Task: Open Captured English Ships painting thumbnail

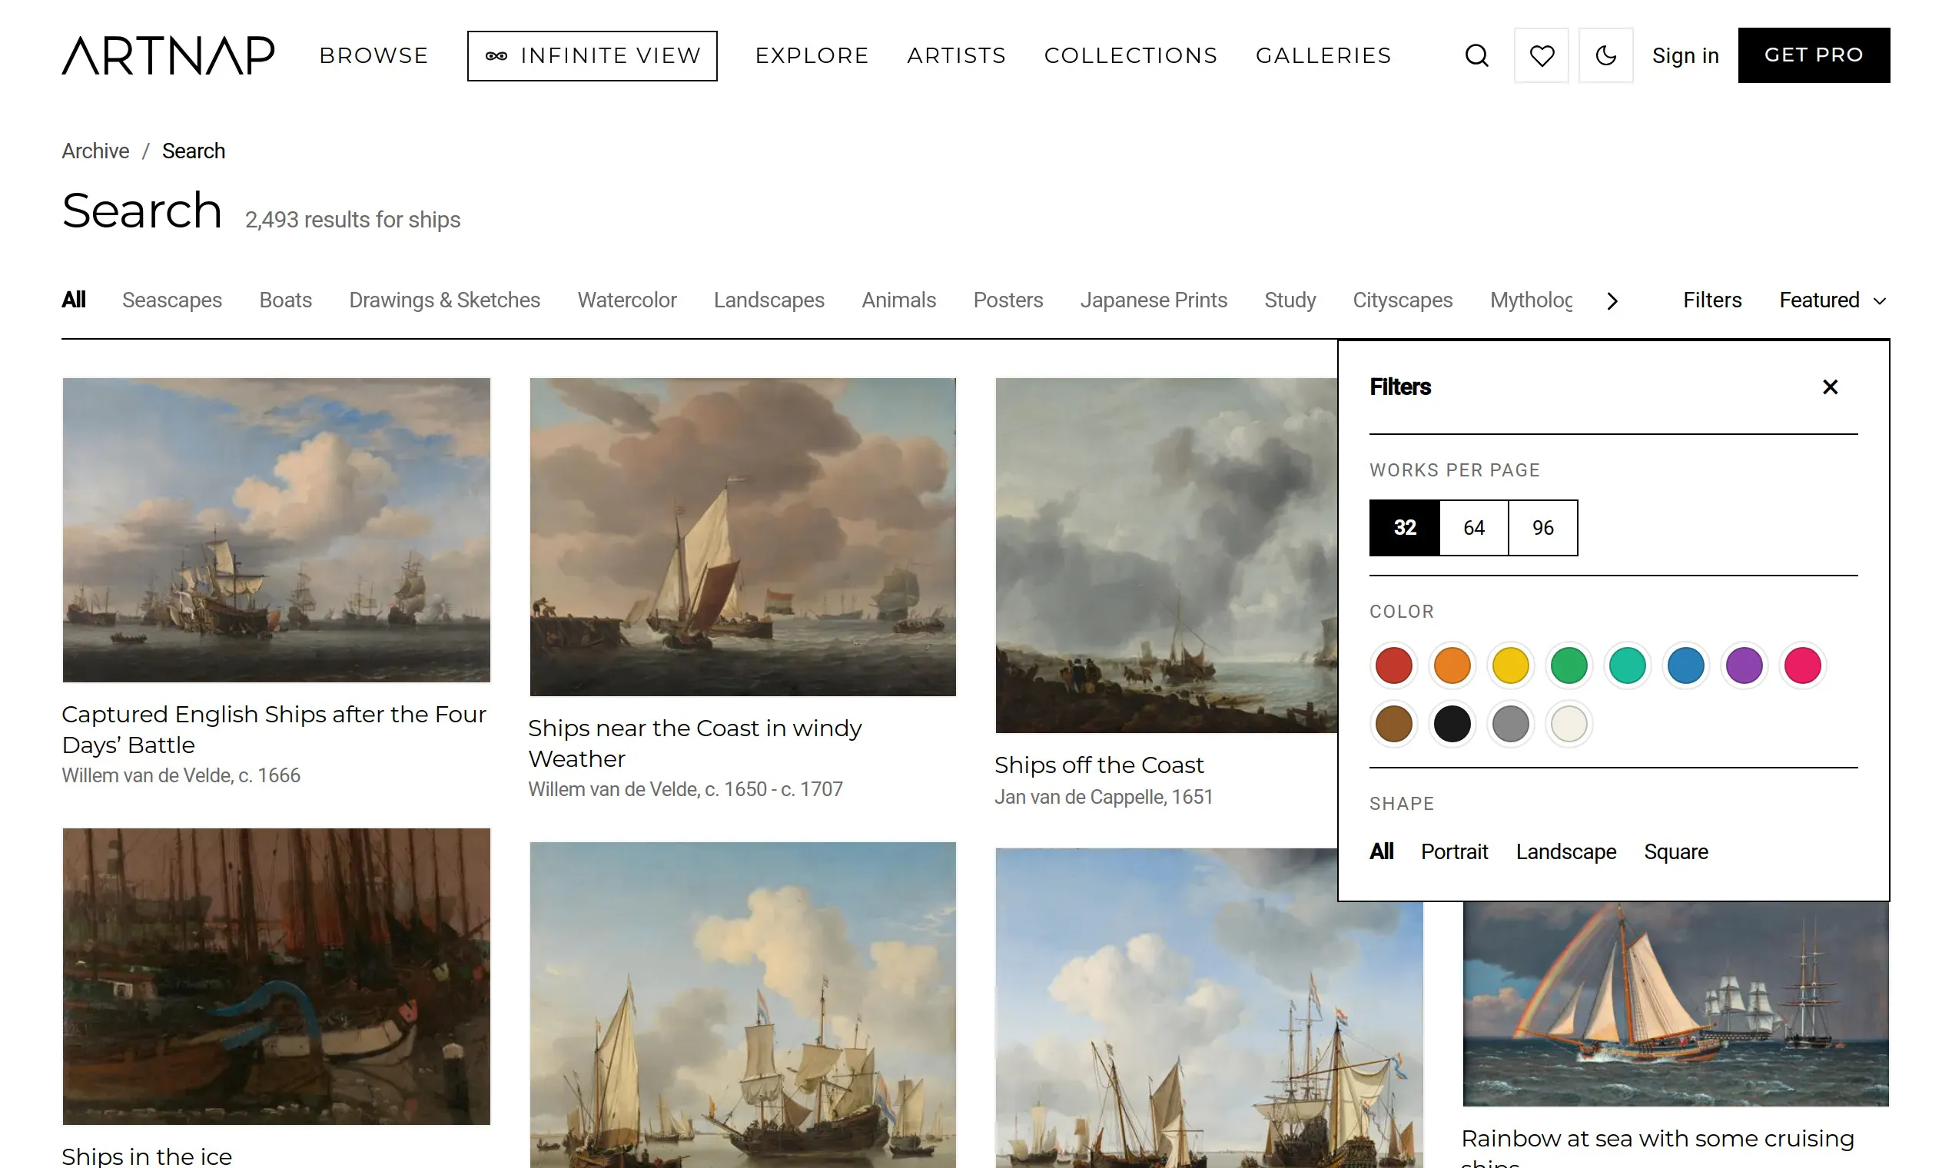Action: (x=276, y=529)
